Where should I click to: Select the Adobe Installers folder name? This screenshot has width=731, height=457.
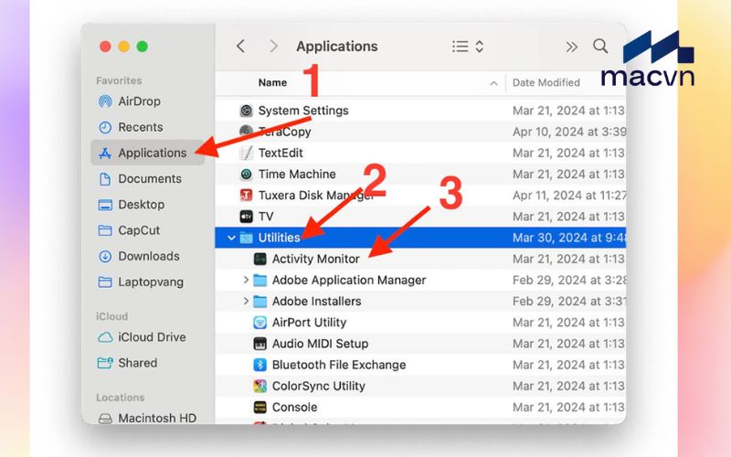tap(316, 302)
